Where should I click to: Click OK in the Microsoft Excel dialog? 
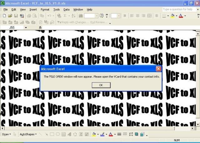101,85
